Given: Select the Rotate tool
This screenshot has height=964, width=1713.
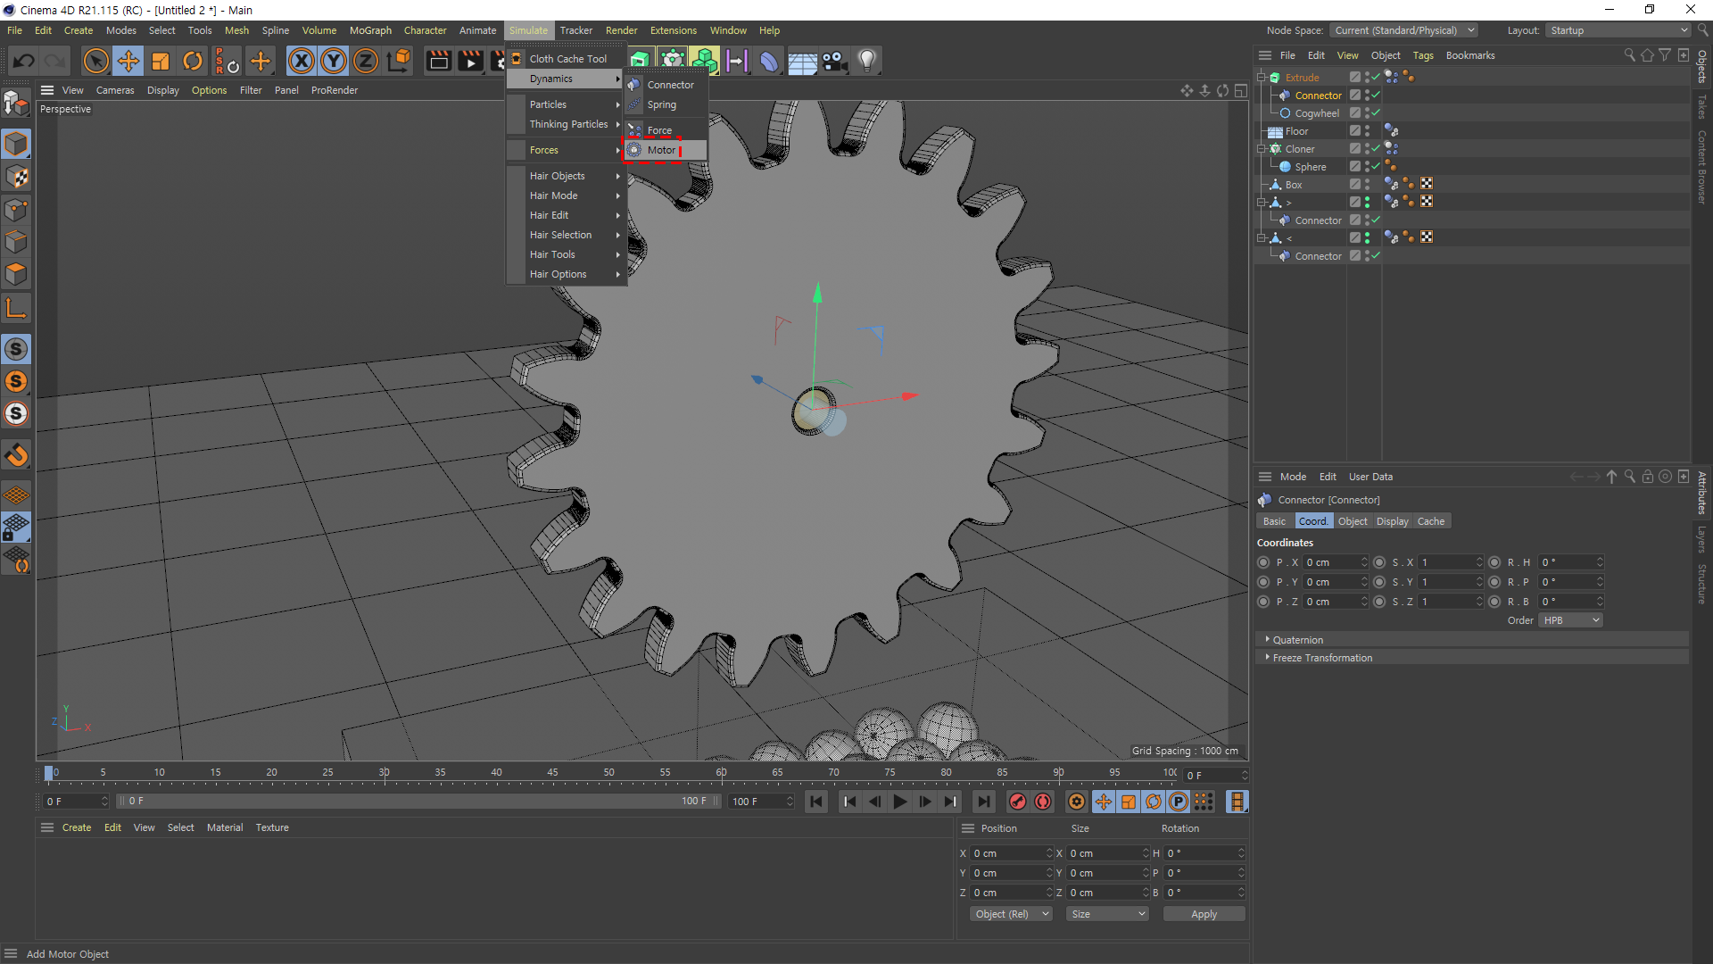Looking at the screenshot, I should click(193, 61).
